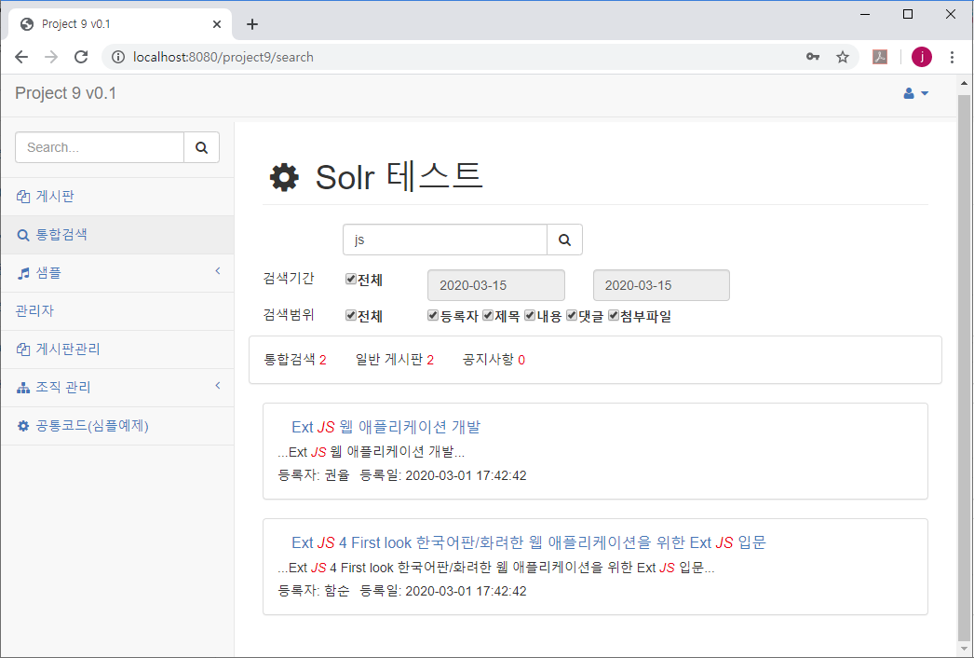Click the site information icon in address bar
Screen dimensions: 974x658
click(x=118, y=57)
